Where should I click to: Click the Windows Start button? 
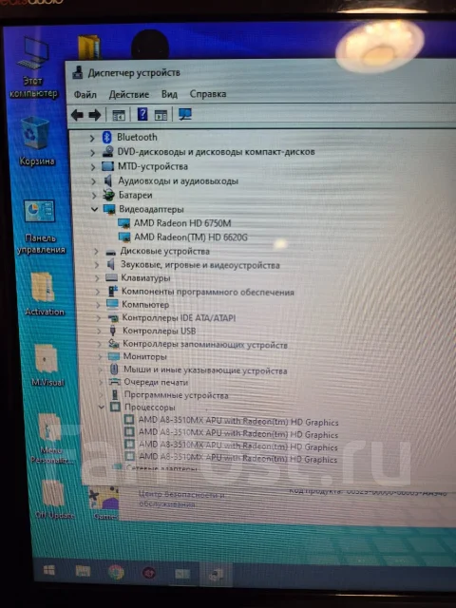coord(49,570)
